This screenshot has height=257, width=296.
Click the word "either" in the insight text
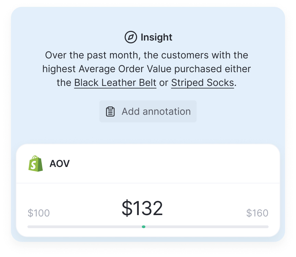pos(238,69)
